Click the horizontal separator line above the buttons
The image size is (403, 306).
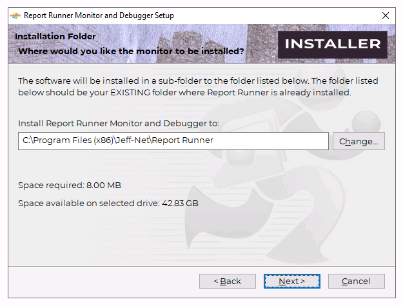pos(201,265)
